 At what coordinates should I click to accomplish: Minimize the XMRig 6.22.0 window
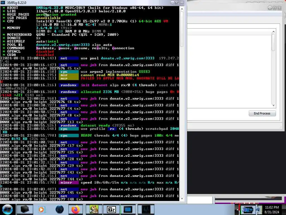point(172,3)
